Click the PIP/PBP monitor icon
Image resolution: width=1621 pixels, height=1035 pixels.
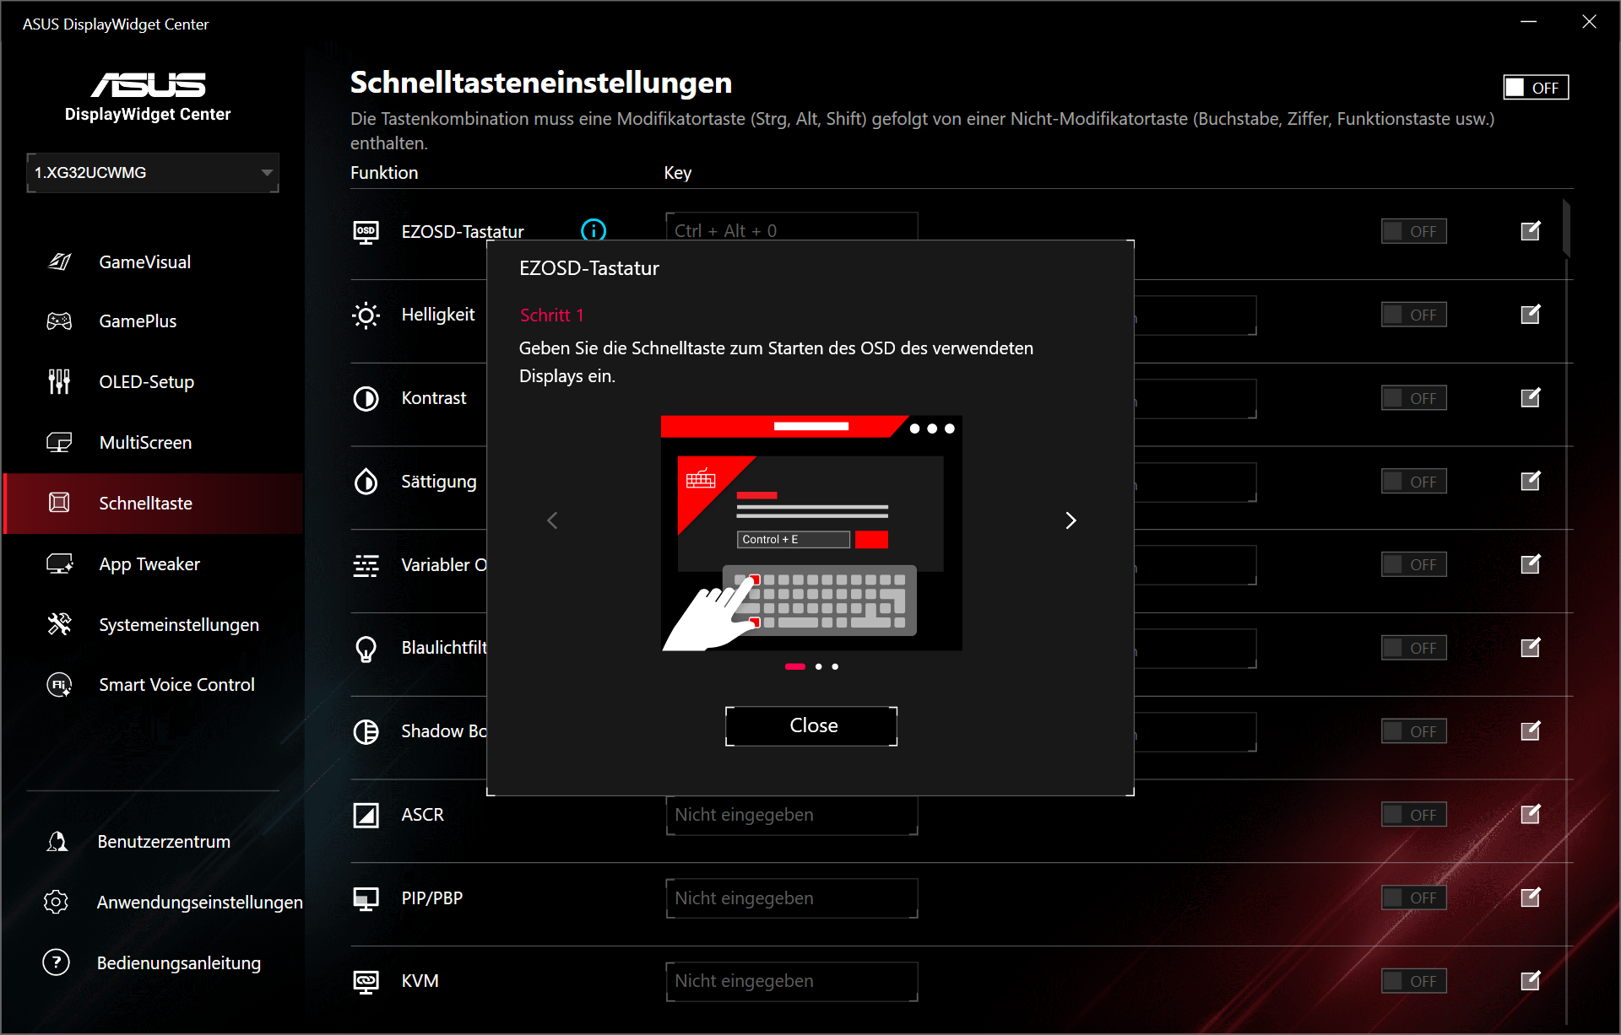tap(366, 898)
